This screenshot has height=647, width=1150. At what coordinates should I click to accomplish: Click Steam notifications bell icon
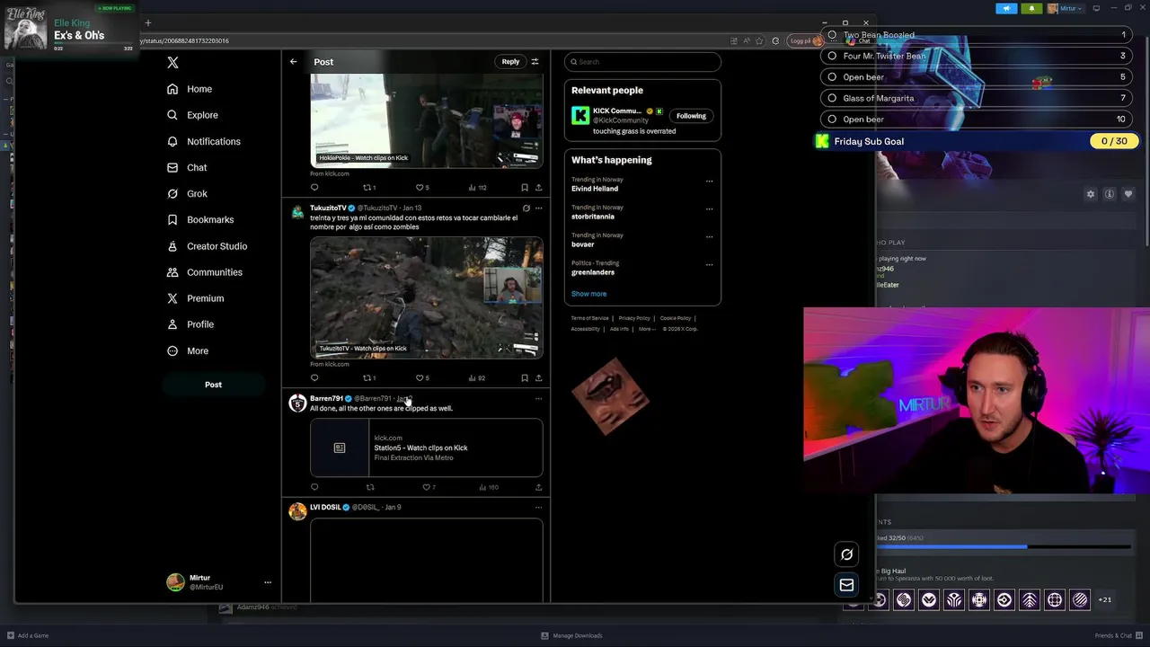coord(1031,8)
